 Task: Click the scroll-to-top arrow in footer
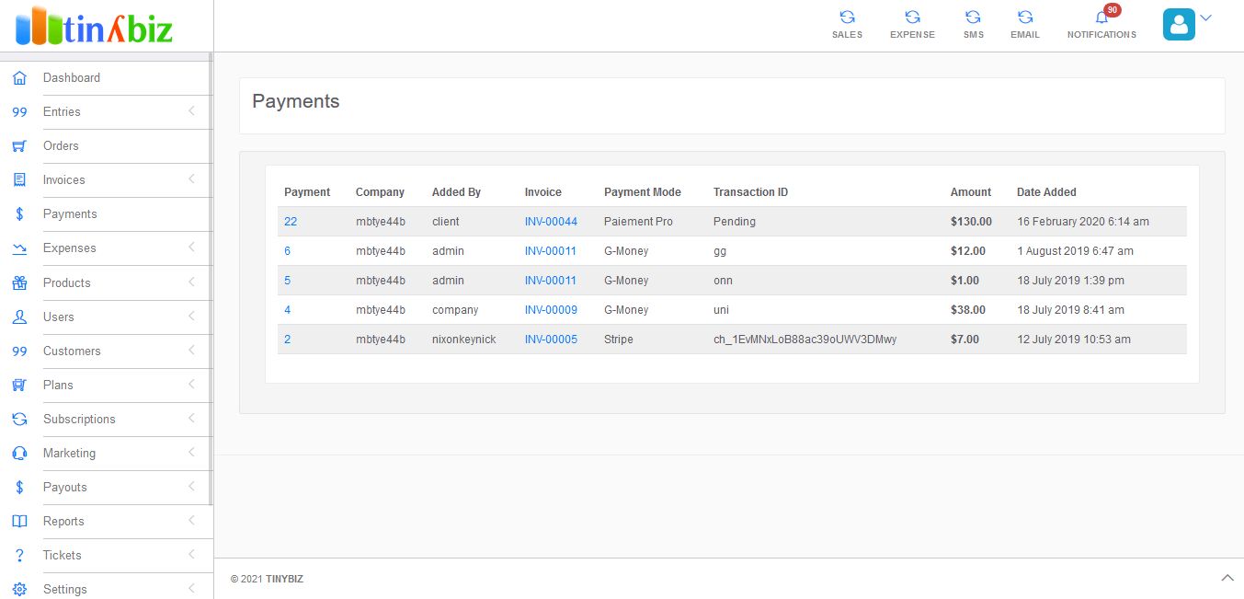click(1227, 578)
